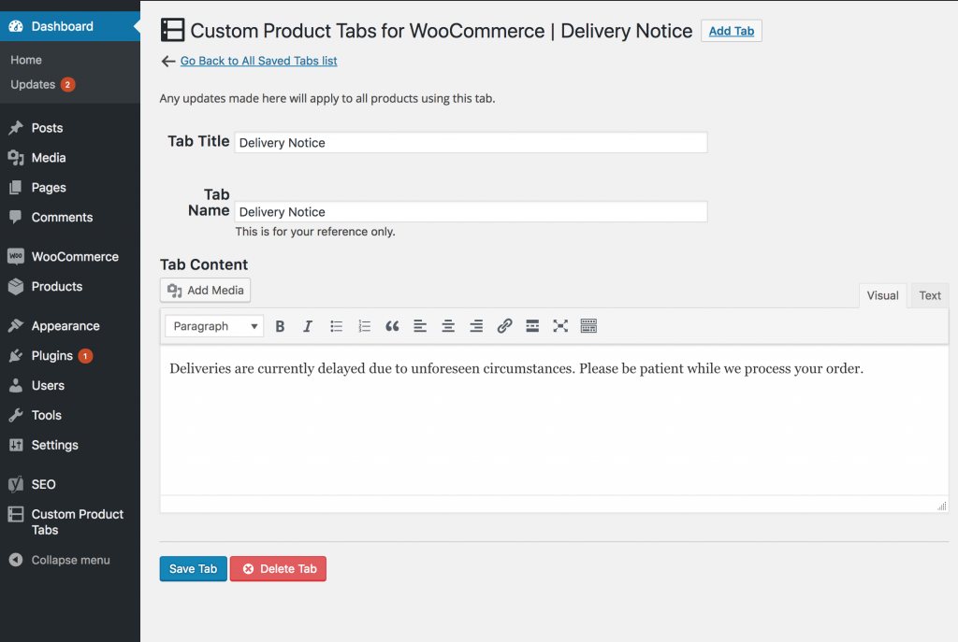Go back to All Saved Tabs list
The image size is (958, 642).
[x=258, y=61]
